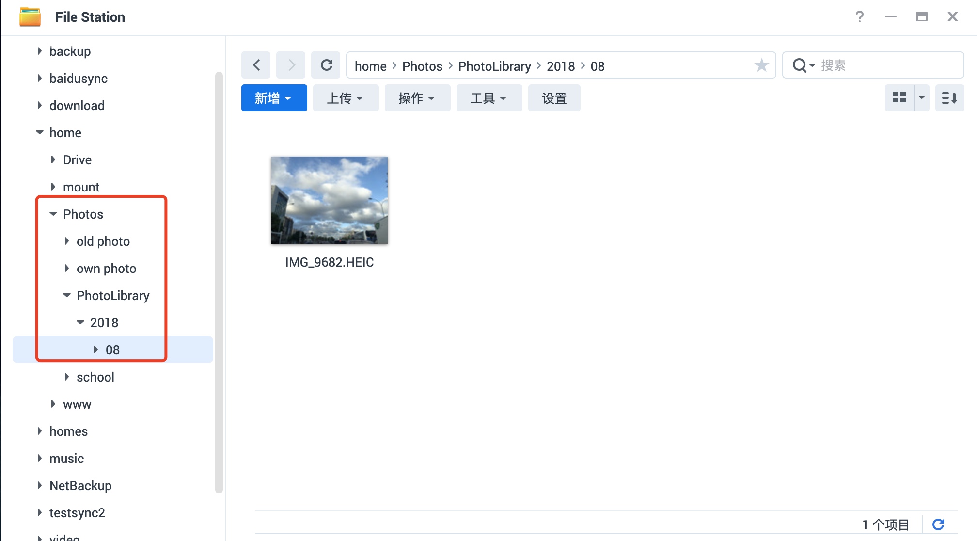Navigate to home in breadcrumb
This screenshot has height=541, width=977.
[371, 66]
